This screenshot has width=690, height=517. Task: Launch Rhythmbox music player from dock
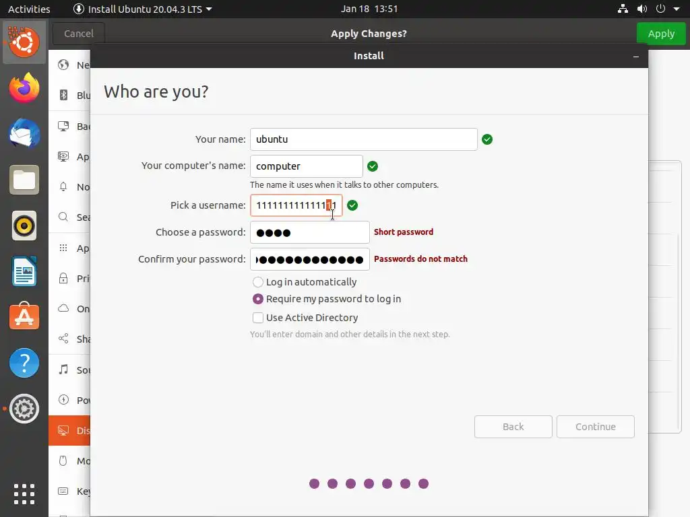pyautogui.click(x=24, y=226)
